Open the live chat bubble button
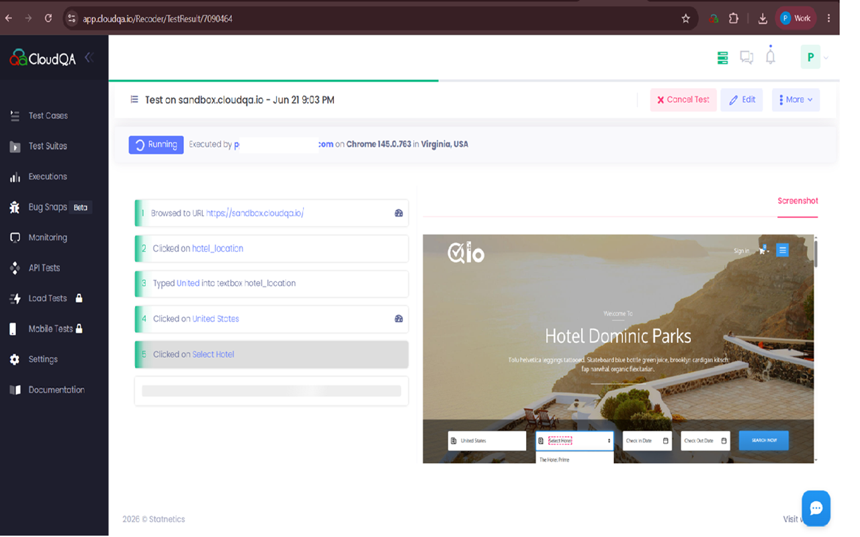The width and height of the screenshot is (860, 537). [x=816, y=508]
